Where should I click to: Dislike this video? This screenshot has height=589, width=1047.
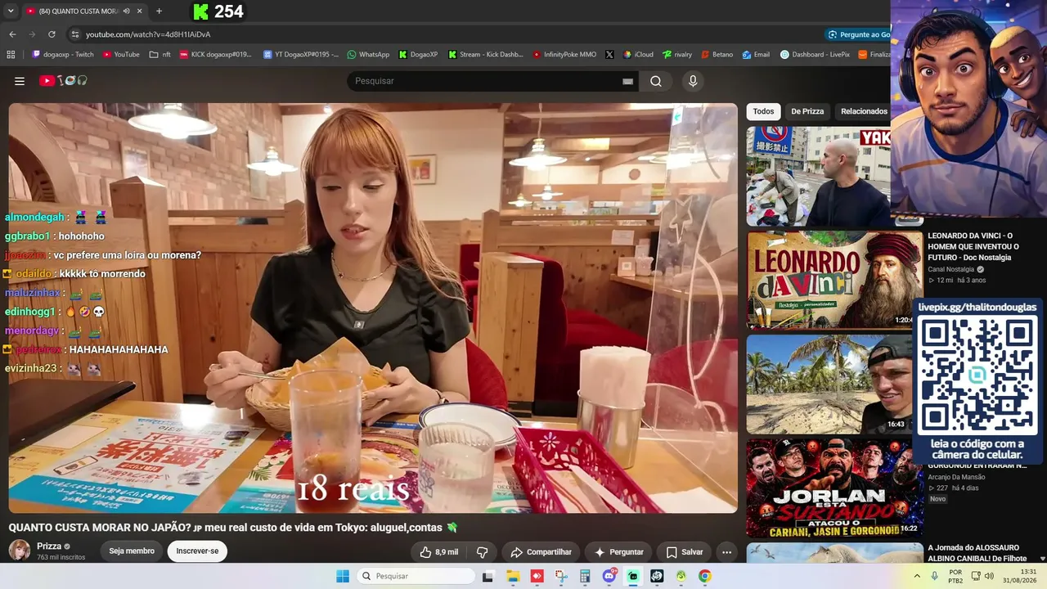click(482, 552)
